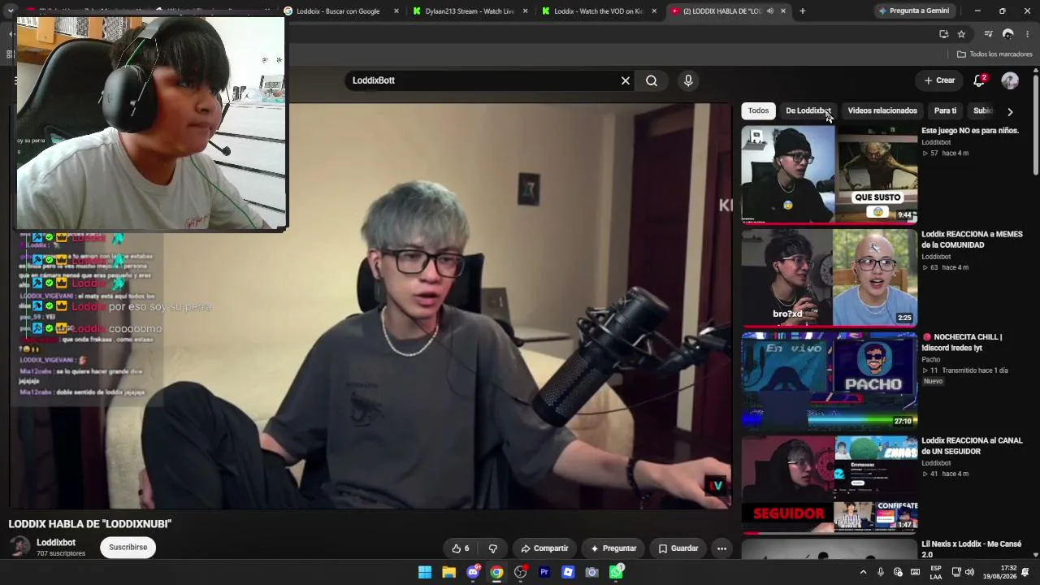This screenshot has width=1040, height=585.
Task: Open the Windows Start menu
Action: point(425,572)
